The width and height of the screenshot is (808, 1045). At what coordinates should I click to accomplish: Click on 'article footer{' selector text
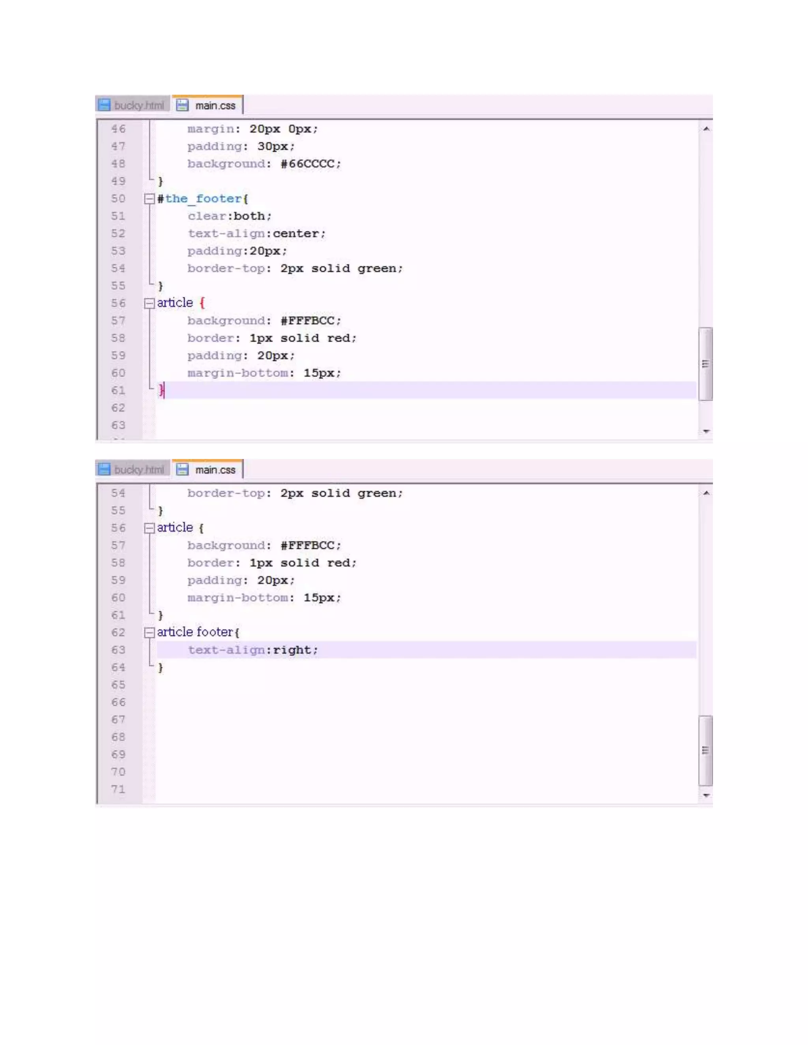click(x=198, y=632)
